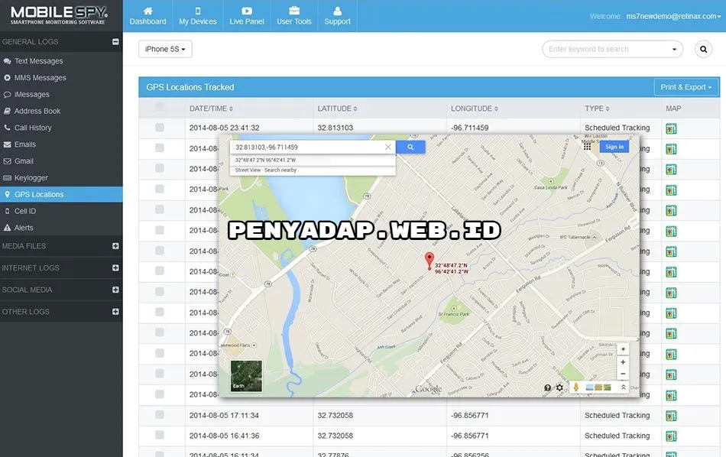Open the Google apps grid icon
726x457 pixels.
(587, 147)
